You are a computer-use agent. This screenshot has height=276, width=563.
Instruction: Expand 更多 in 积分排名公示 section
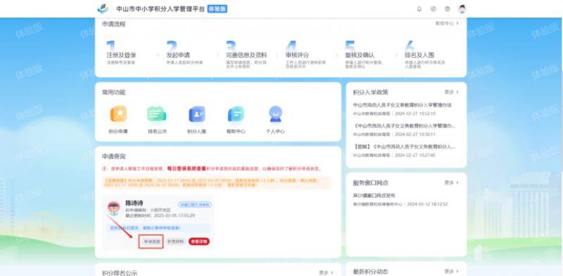click(x=326, y=272)
